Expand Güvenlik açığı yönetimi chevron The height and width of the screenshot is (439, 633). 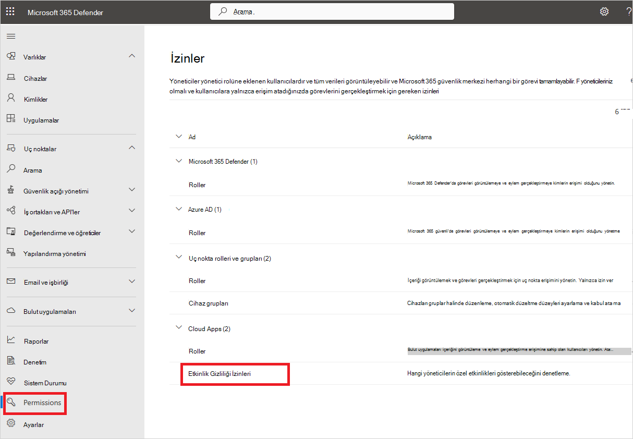(132, 190)
